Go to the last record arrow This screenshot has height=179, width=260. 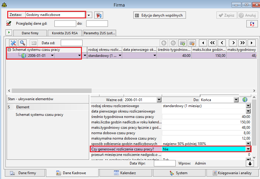[252, 43]
